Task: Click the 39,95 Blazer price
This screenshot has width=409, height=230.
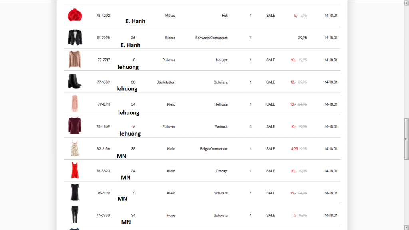Action: pyautogui.click(x=302, y=38)
